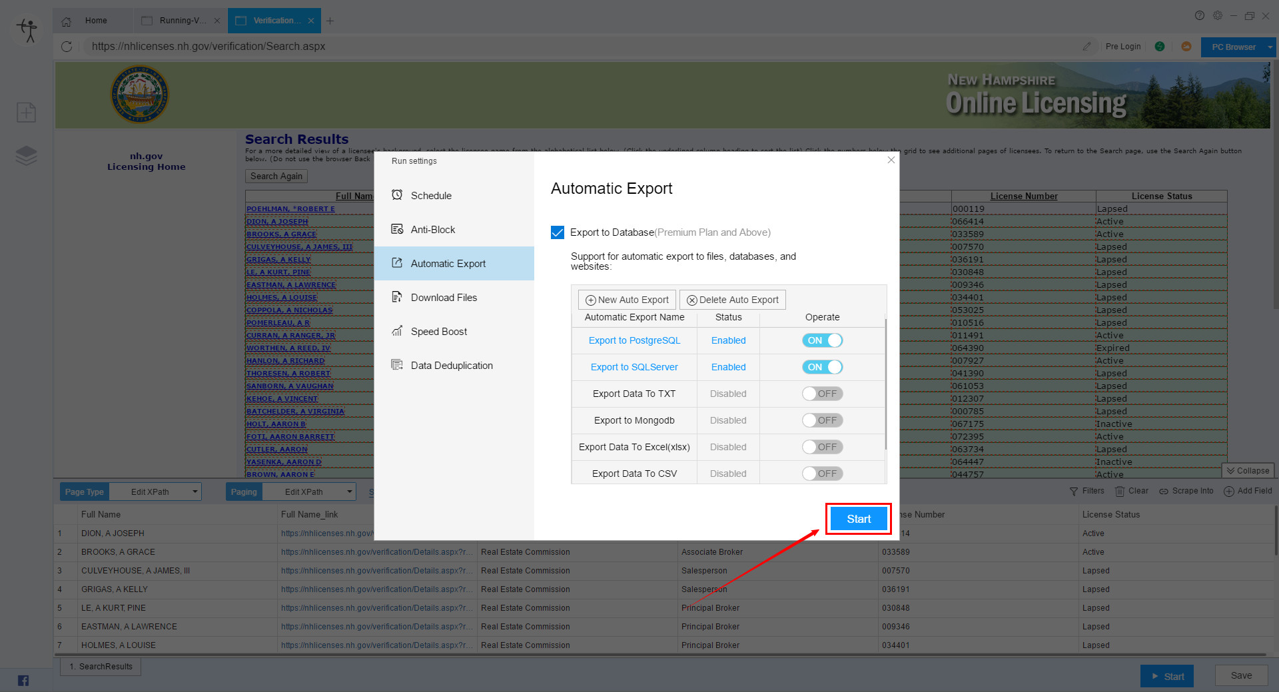The height and width of the screenshot is (692, 1279).
Task: Open the DION, A JOSEPH licensee link
Action: click(277, 221)
